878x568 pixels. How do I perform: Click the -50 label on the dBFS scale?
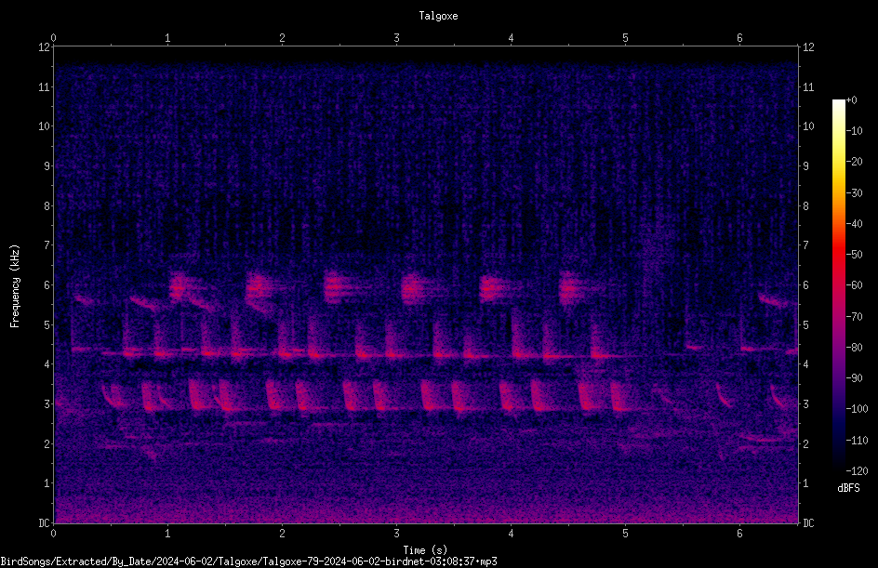[854, 255]
